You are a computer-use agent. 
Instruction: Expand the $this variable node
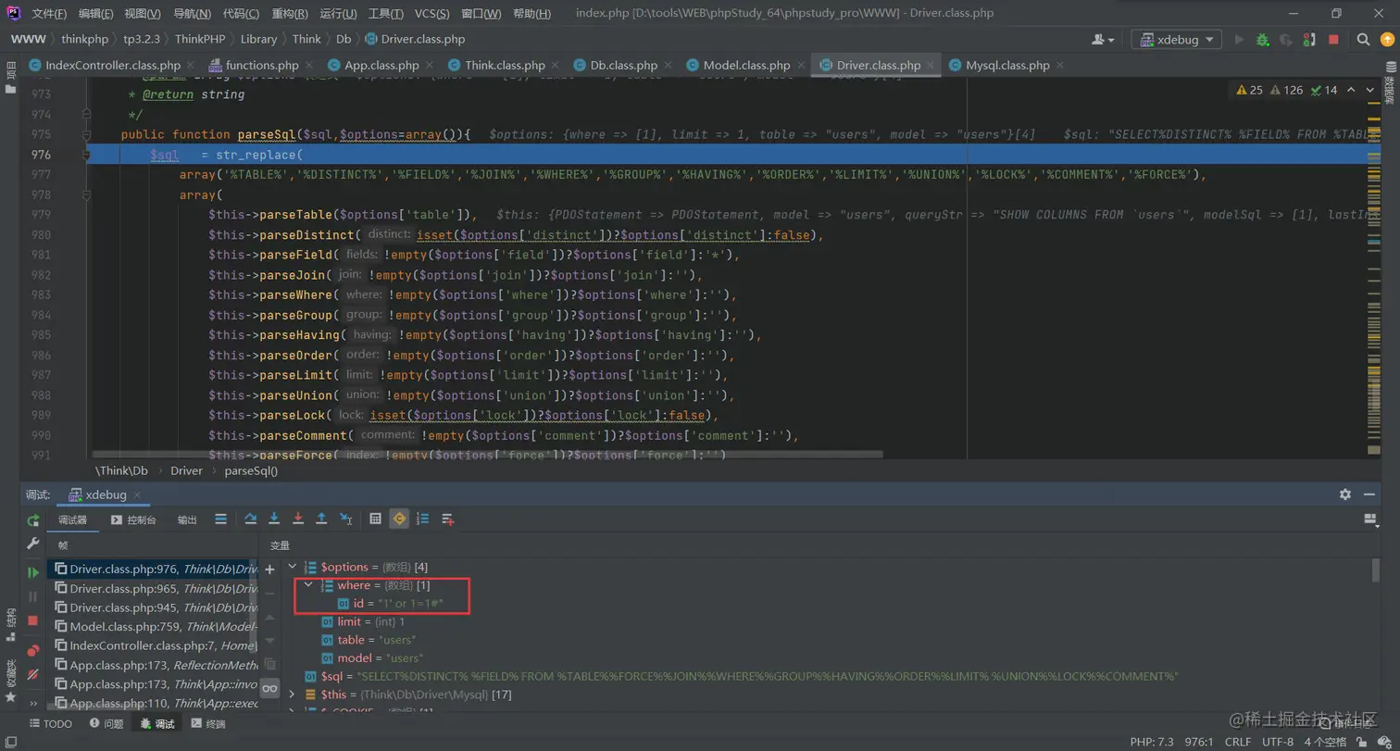pos(293,695)
